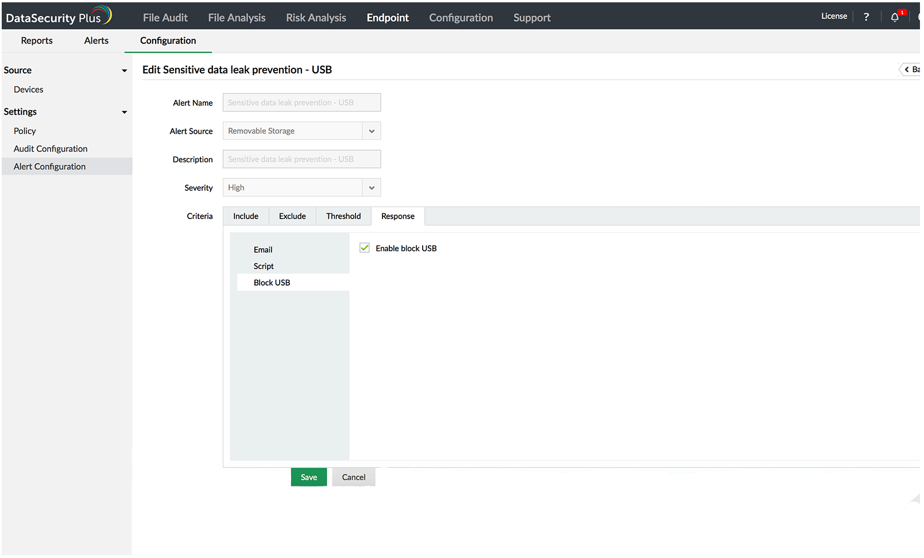Cancel editing the alert
The image size is (924, 558).
coord(354,477)
